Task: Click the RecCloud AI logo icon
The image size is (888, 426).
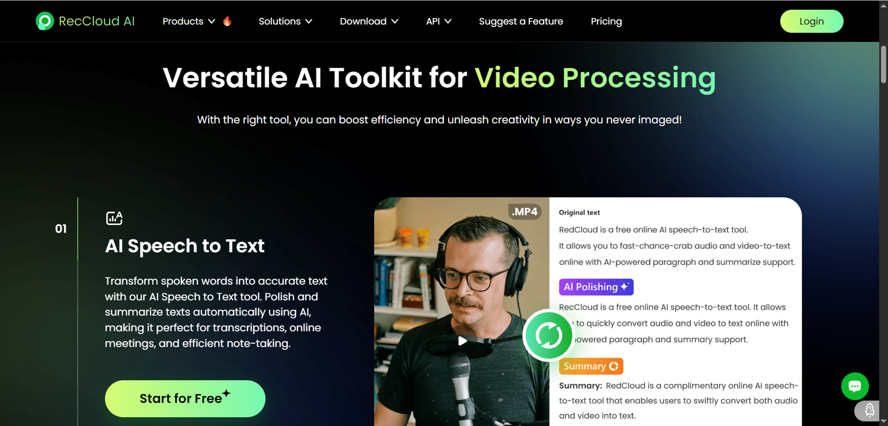Action: 45,21
